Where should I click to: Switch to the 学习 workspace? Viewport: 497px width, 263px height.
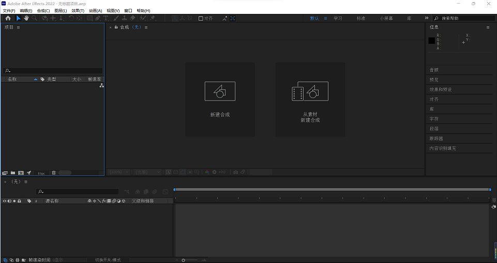click(338, 19)
